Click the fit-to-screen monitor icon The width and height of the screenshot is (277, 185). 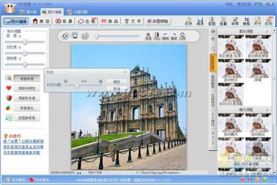coord(75,36)
